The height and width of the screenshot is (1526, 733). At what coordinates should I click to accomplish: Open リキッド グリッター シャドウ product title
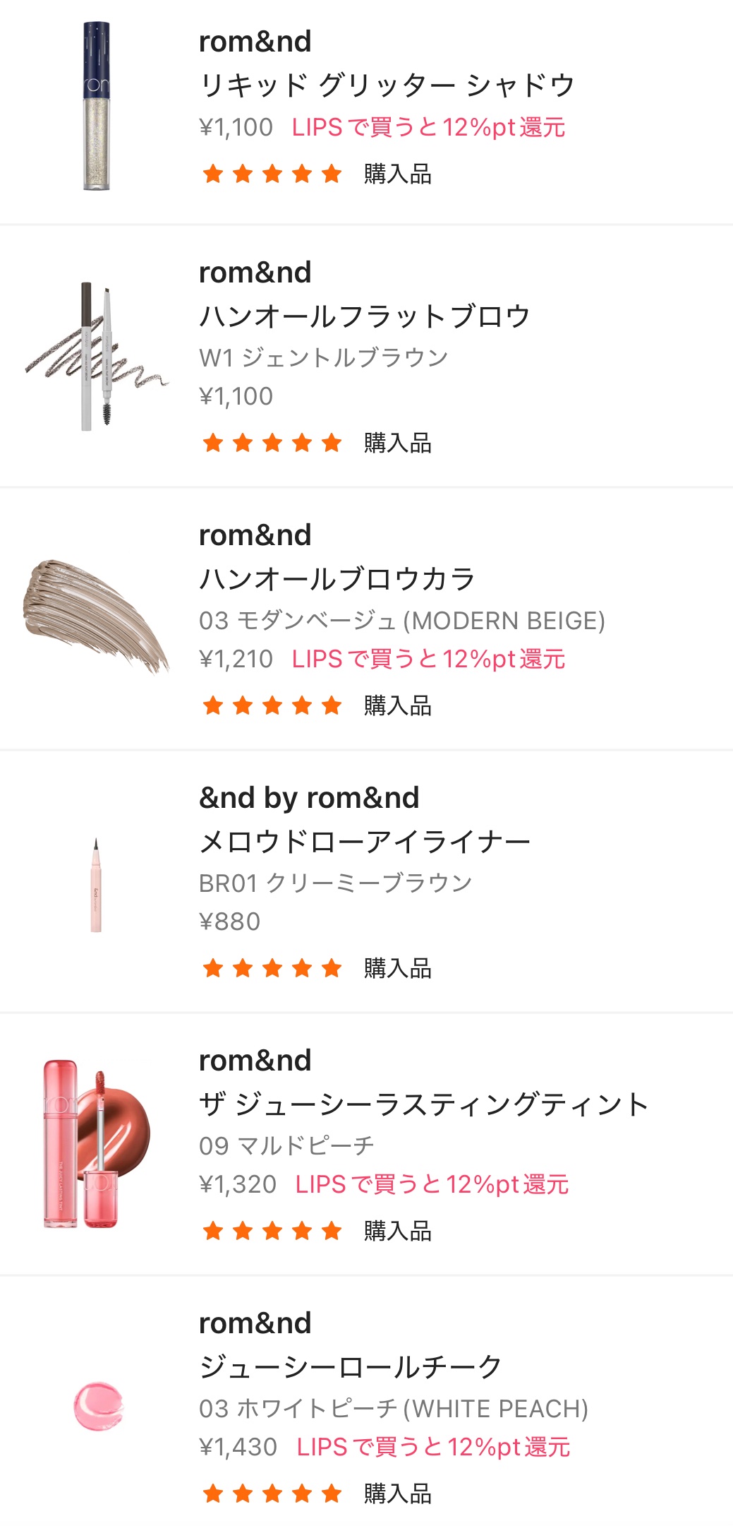point(387,85)
